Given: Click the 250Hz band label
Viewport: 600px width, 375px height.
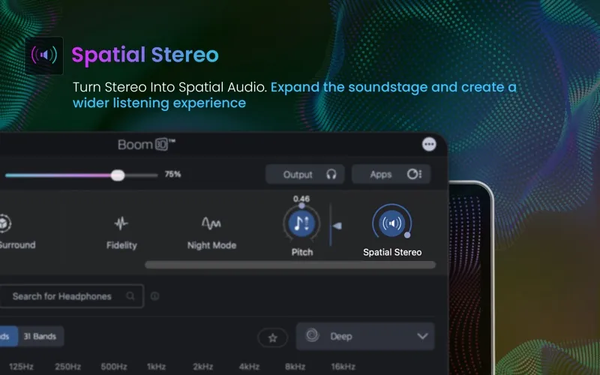Looking at the screenshot, I should [x=67, y=367].
